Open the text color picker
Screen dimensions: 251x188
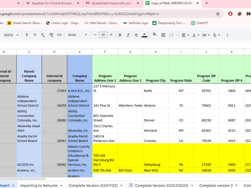pos(144,35)
